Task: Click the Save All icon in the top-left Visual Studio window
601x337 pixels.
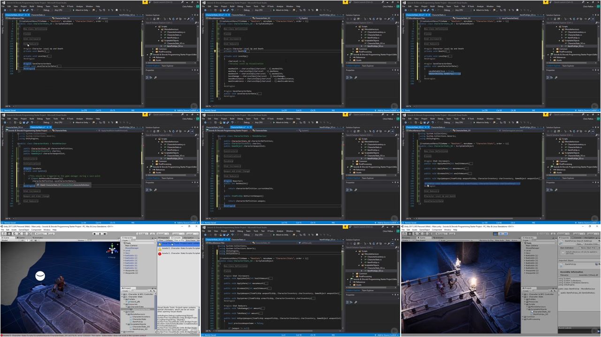Action: [27, 10]
